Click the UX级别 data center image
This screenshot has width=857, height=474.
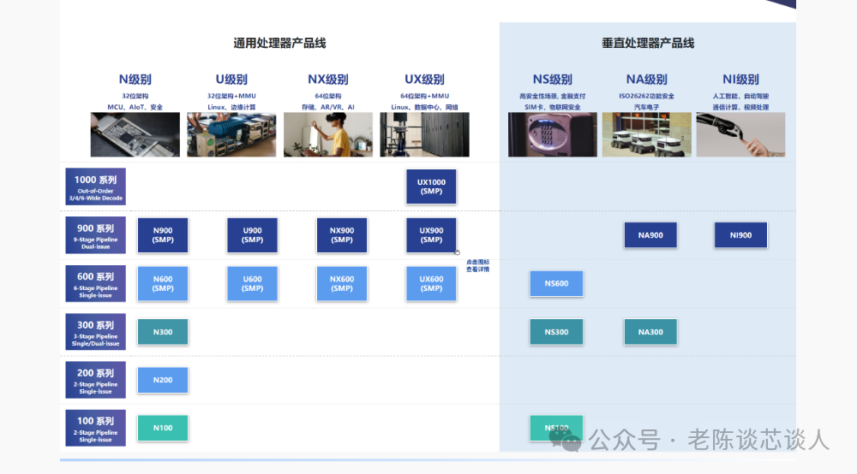pos(425,134)
